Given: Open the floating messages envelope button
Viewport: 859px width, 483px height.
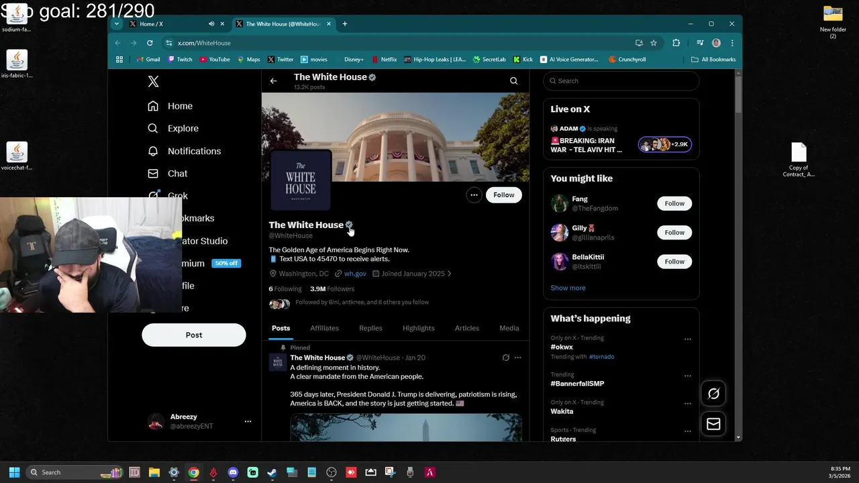Looking at the screenshot, I should (713, 424).
